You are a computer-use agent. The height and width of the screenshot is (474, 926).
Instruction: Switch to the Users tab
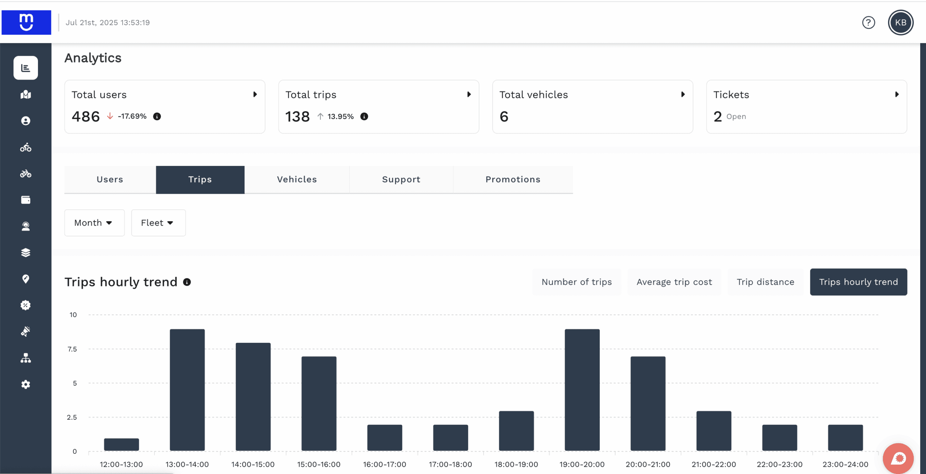pos(110,180)
